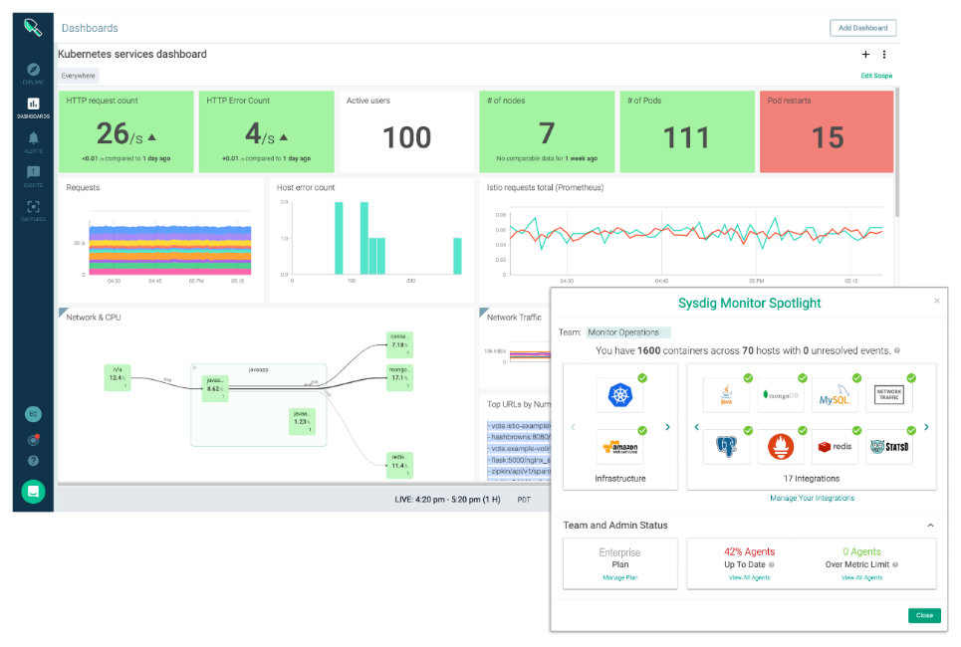Collapse the Team and Admin Status section
This screenshot has height=647, width=961.
pyautogui.click(x=930, y=526)
